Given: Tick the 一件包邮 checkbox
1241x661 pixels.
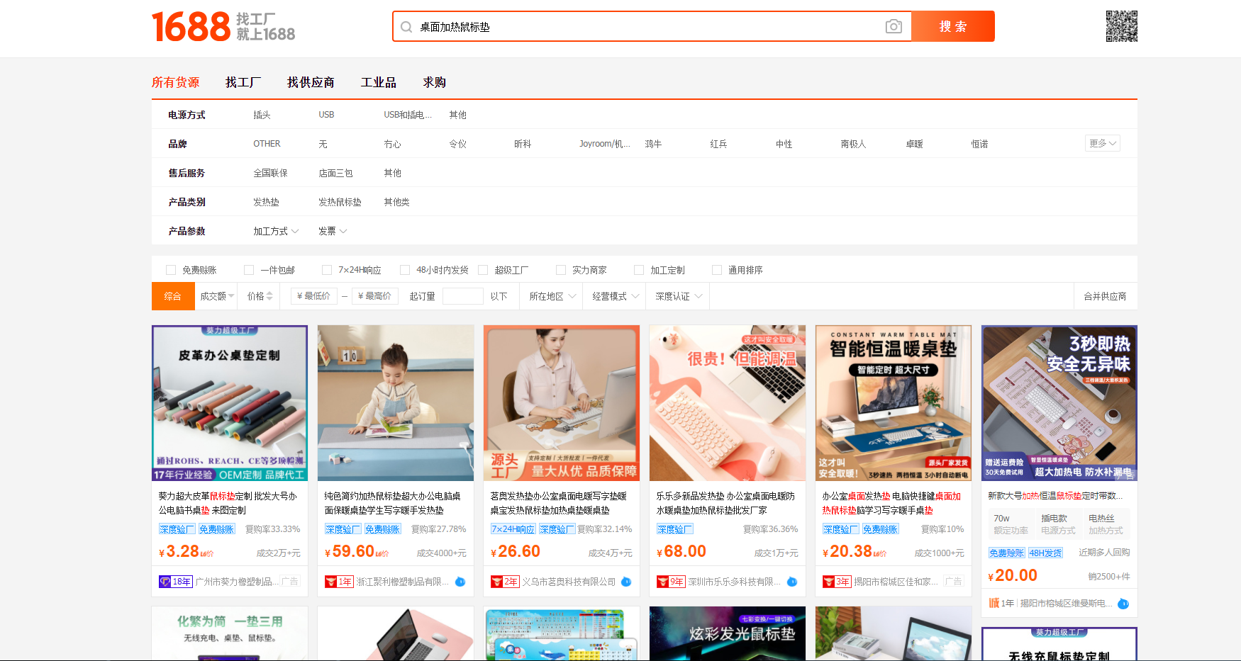Looking at the screenshot, I should [x=249, y=270].
